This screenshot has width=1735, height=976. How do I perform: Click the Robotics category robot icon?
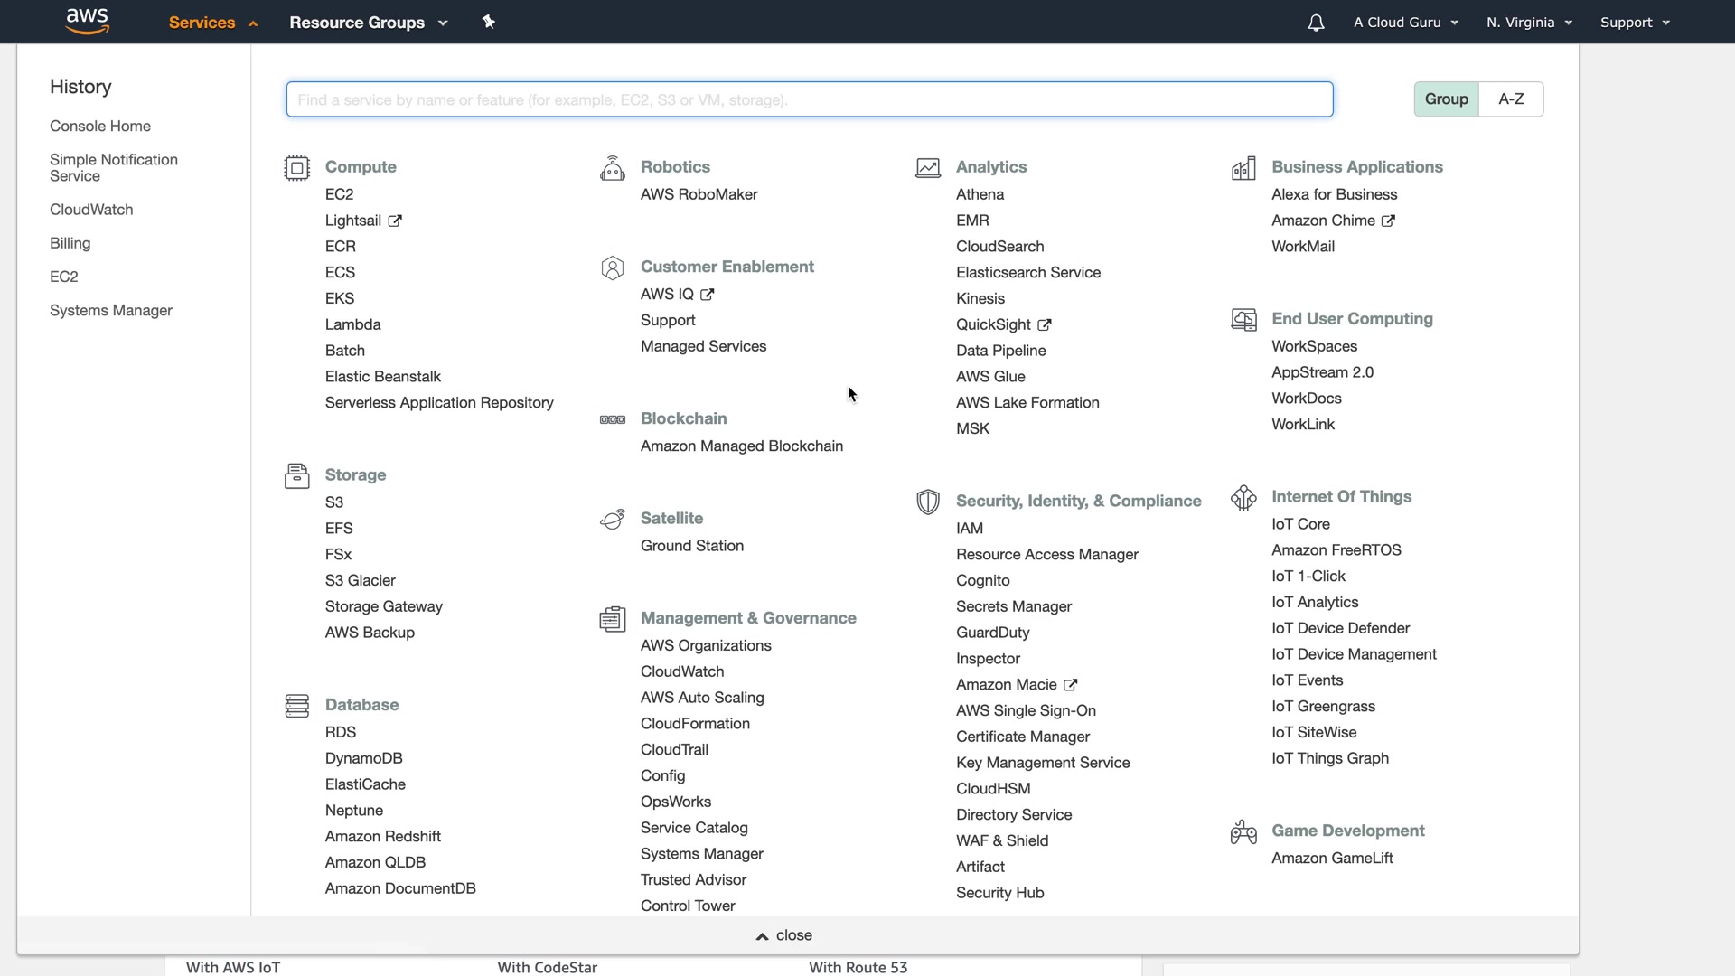tap(612, 168)
